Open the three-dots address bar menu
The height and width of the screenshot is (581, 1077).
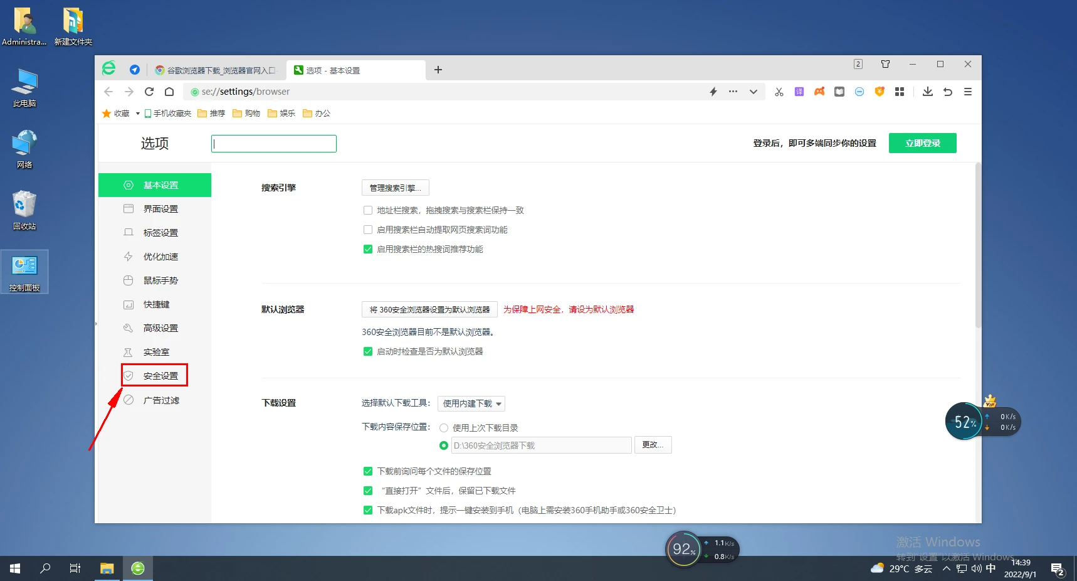click(733, 92)
